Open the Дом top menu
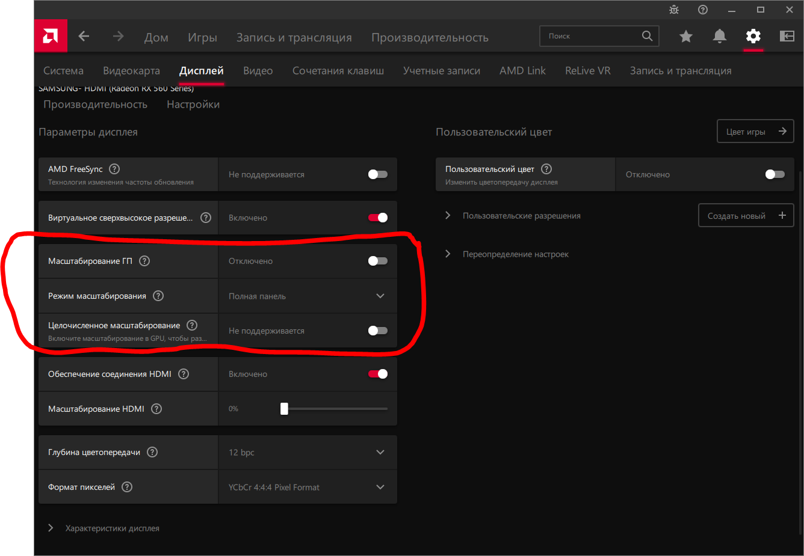Screen dimensions: 804x556 point(156,37)
